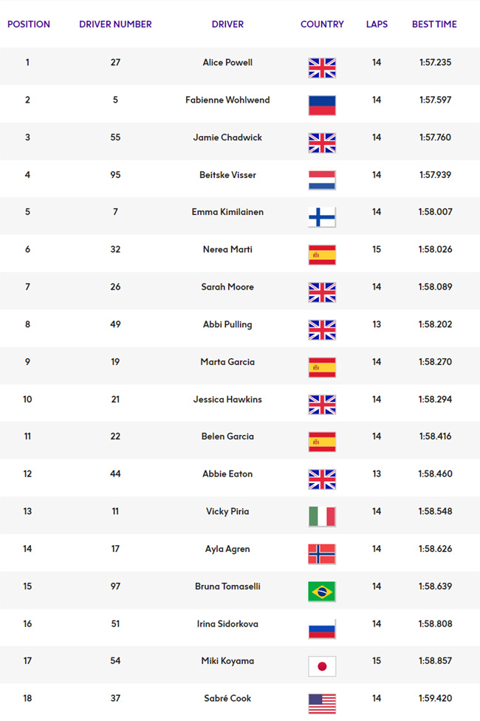The width and height of the screenshot is (480, 721).
Task: Select the Finnish flag in Emma Kimilainen's row
Action: [x=322, y=217]
